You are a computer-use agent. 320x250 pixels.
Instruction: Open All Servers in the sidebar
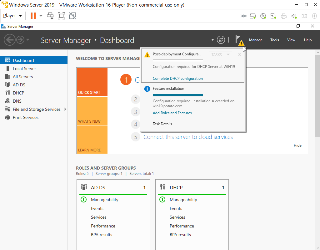(34, 77)
